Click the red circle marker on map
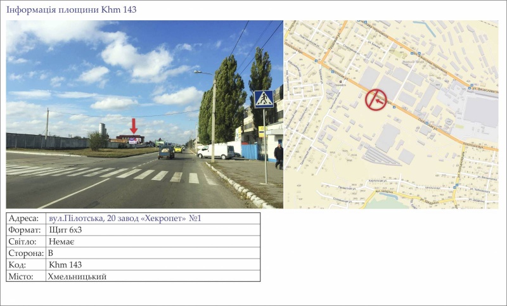This screenshot has height=306, width=507. pyautogui.click(x=376, y=100)
